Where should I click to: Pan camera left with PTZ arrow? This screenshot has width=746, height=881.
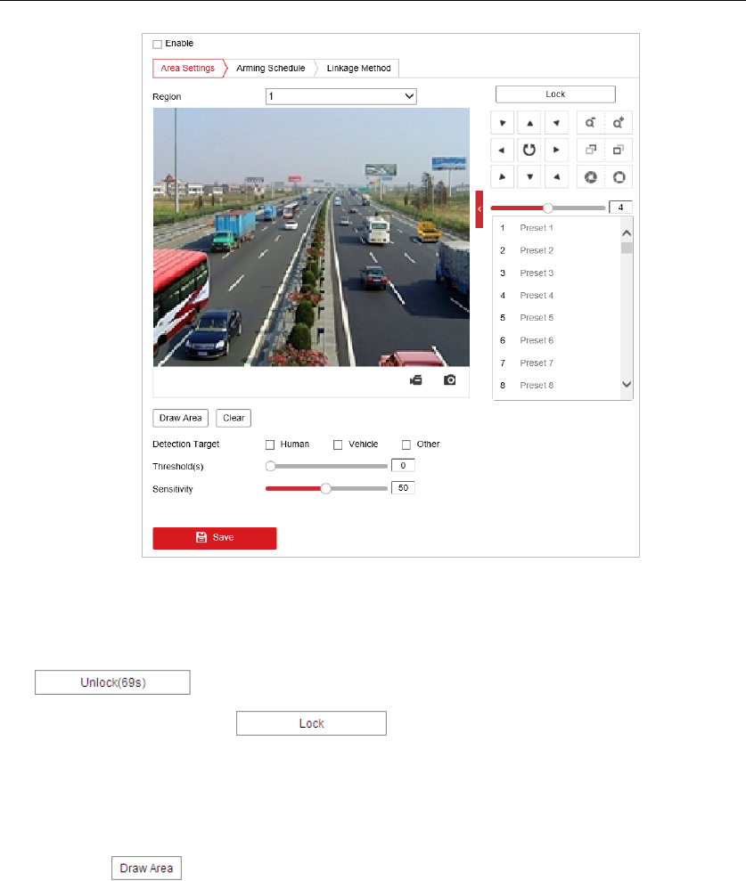[x=502, y=150]
